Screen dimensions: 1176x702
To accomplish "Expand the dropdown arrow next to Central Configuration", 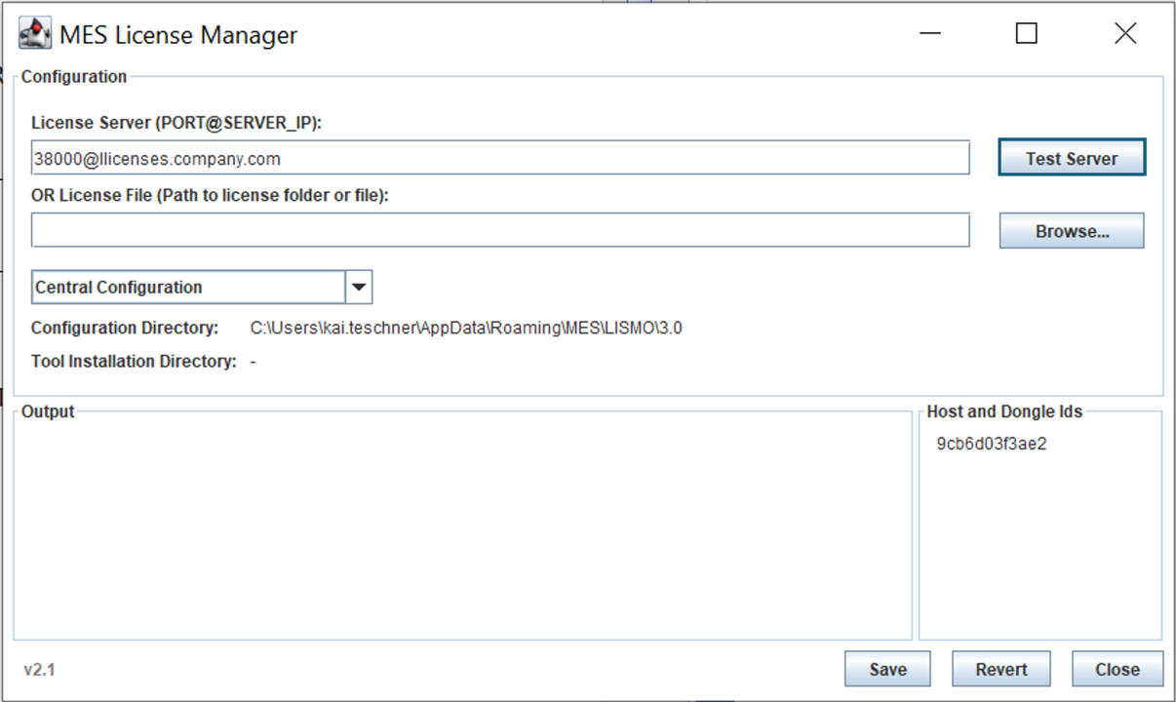I will click(x=359, y=288).
